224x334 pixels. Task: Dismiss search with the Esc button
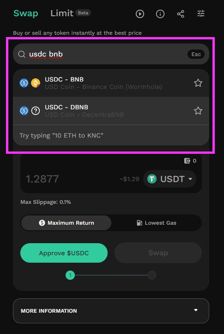196,54
